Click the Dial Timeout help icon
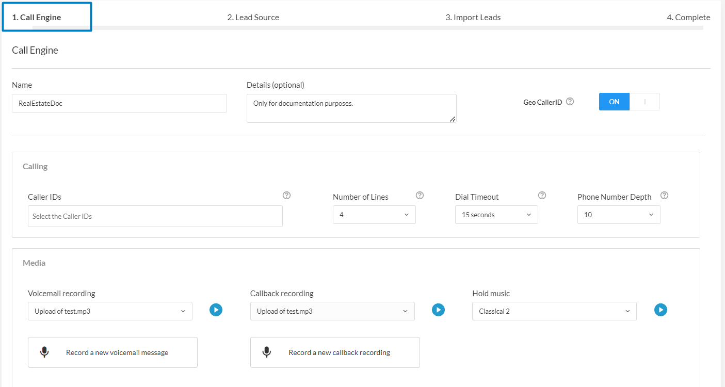Image resolution: width=725 pixels, height=387 pixels. (x=542, y=196)
